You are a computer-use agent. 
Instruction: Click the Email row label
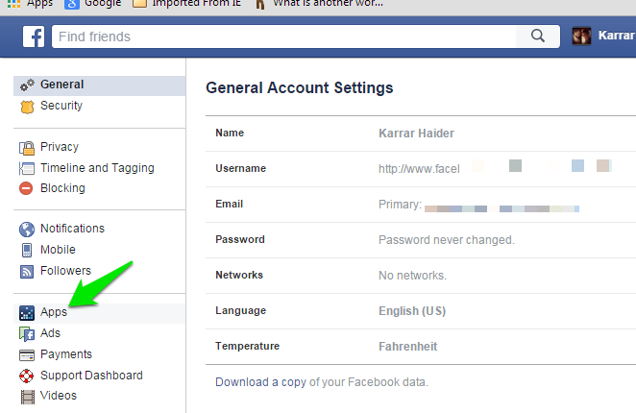(x=230, y=204)
